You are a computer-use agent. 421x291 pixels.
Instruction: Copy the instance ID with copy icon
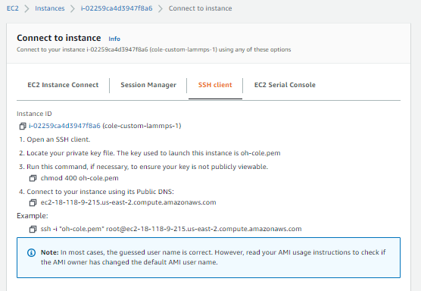point(23,126)
